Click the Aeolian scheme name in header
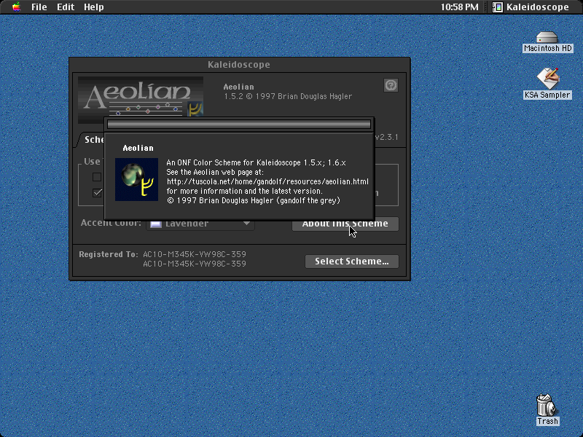The height and width of the screenshot is (437, 583). click(239, 87)
